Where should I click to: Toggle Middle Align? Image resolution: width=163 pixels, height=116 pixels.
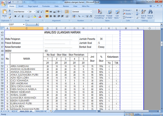coord(51,12)
